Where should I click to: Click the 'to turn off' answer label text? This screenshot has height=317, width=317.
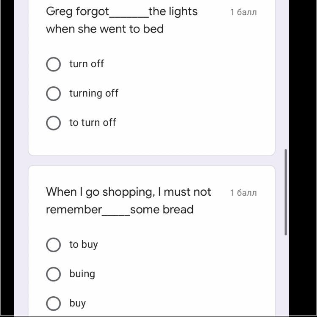[x=93, y=123]
